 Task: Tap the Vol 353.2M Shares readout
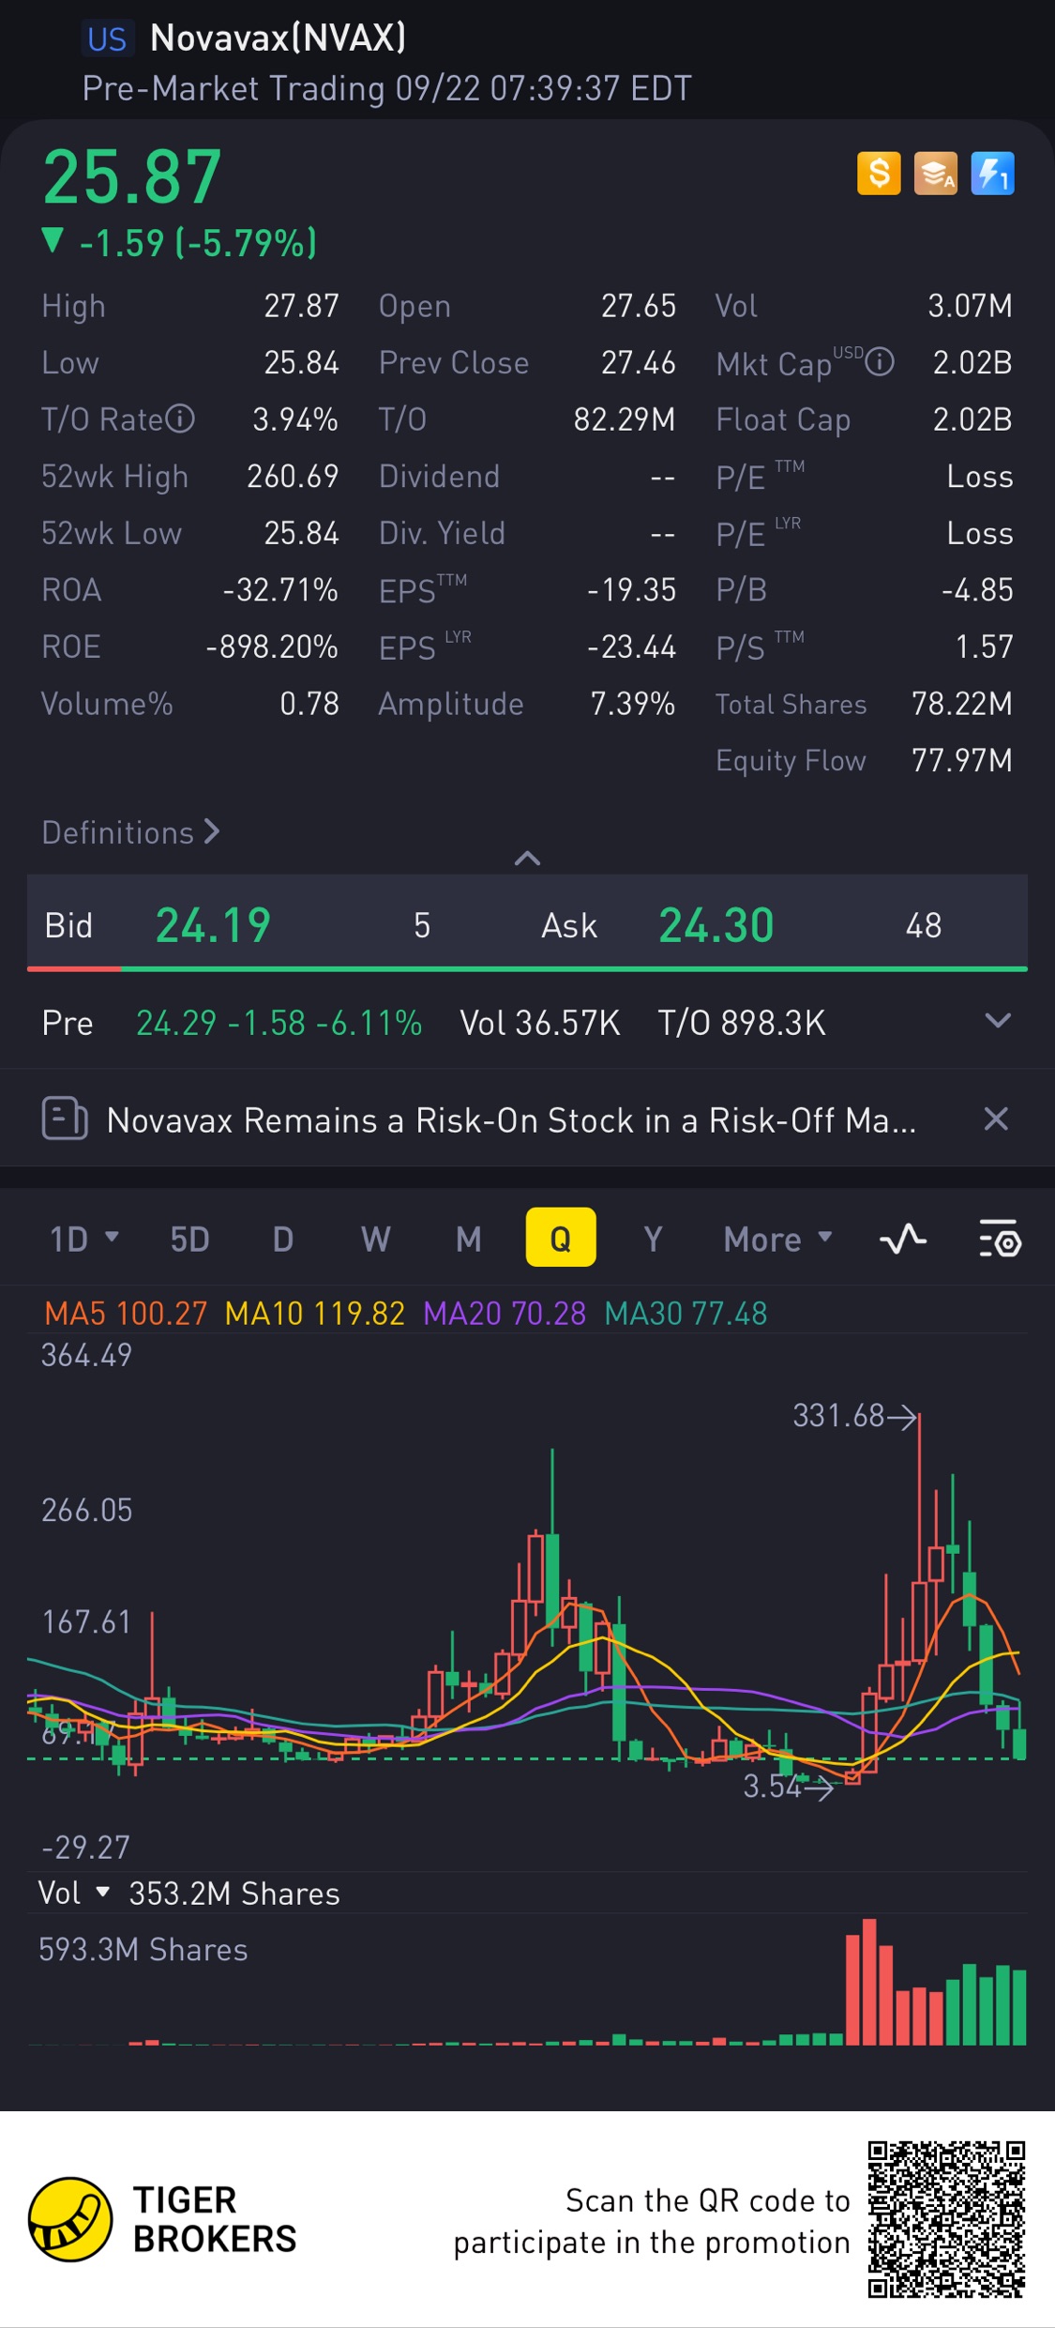(234, 1894)
